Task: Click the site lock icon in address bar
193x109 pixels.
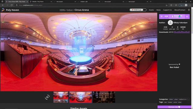Action: pos(17,5)
